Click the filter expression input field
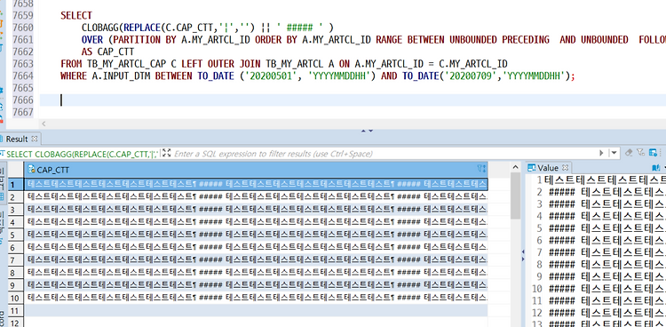 point(385,154)
